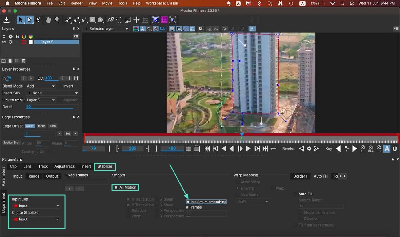400x237 pixels.
Task: Click the Align surface icon
Action: click(173, 20)
